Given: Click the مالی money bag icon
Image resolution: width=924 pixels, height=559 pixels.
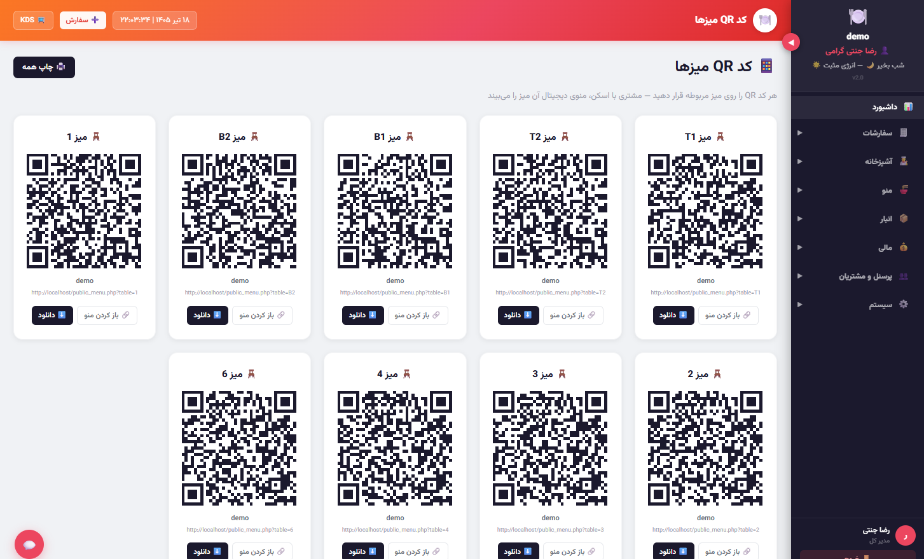Looking at the screenshot, I should click(x=904, y=247).
